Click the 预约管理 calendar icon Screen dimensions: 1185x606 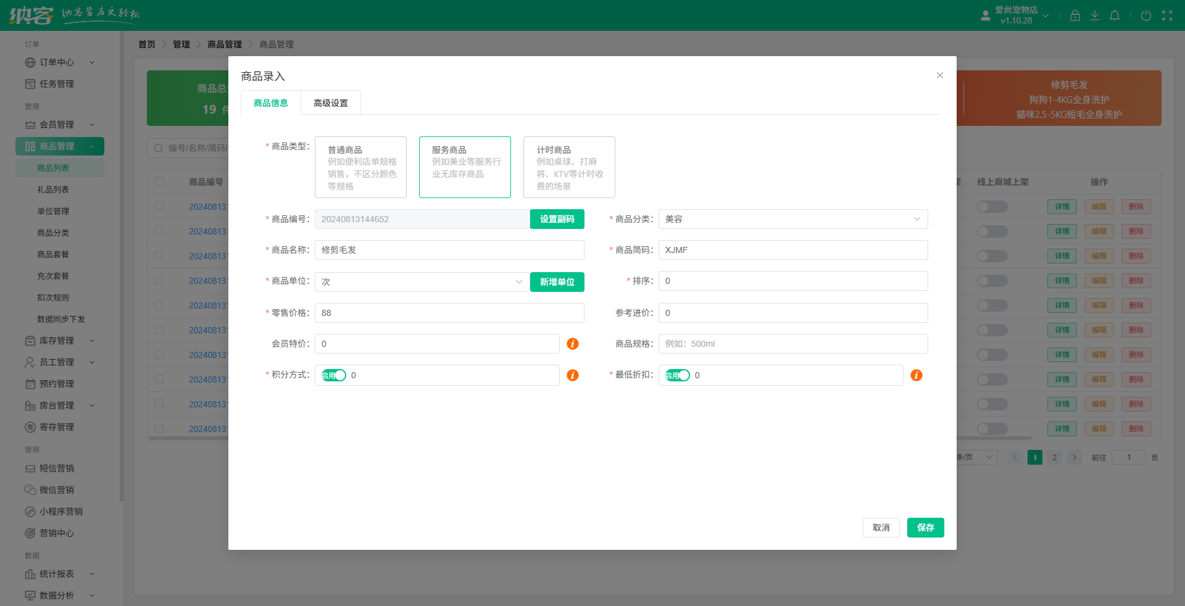(x=30, y=384)
